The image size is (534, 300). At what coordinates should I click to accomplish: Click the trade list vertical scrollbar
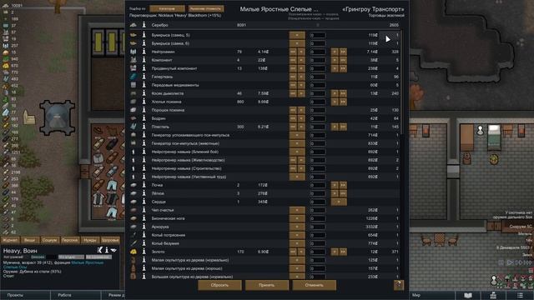[402, 82]
